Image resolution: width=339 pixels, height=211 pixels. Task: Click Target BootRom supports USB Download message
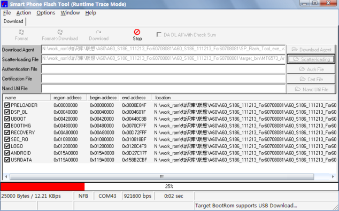246,205
